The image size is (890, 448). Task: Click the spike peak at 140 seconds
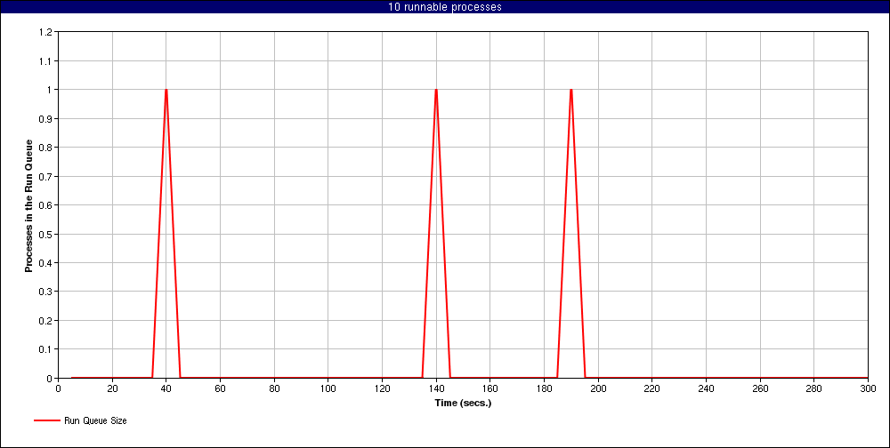(x=436, y=90)
